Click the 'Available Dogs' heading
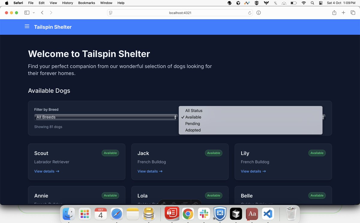 coord(49,91)
